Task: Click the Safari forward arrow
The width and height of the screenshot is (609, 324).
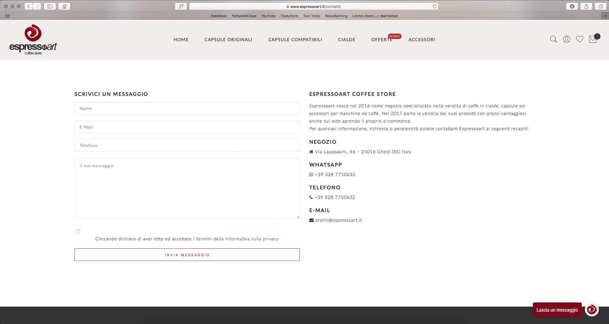Action: [x=37, y=6]
